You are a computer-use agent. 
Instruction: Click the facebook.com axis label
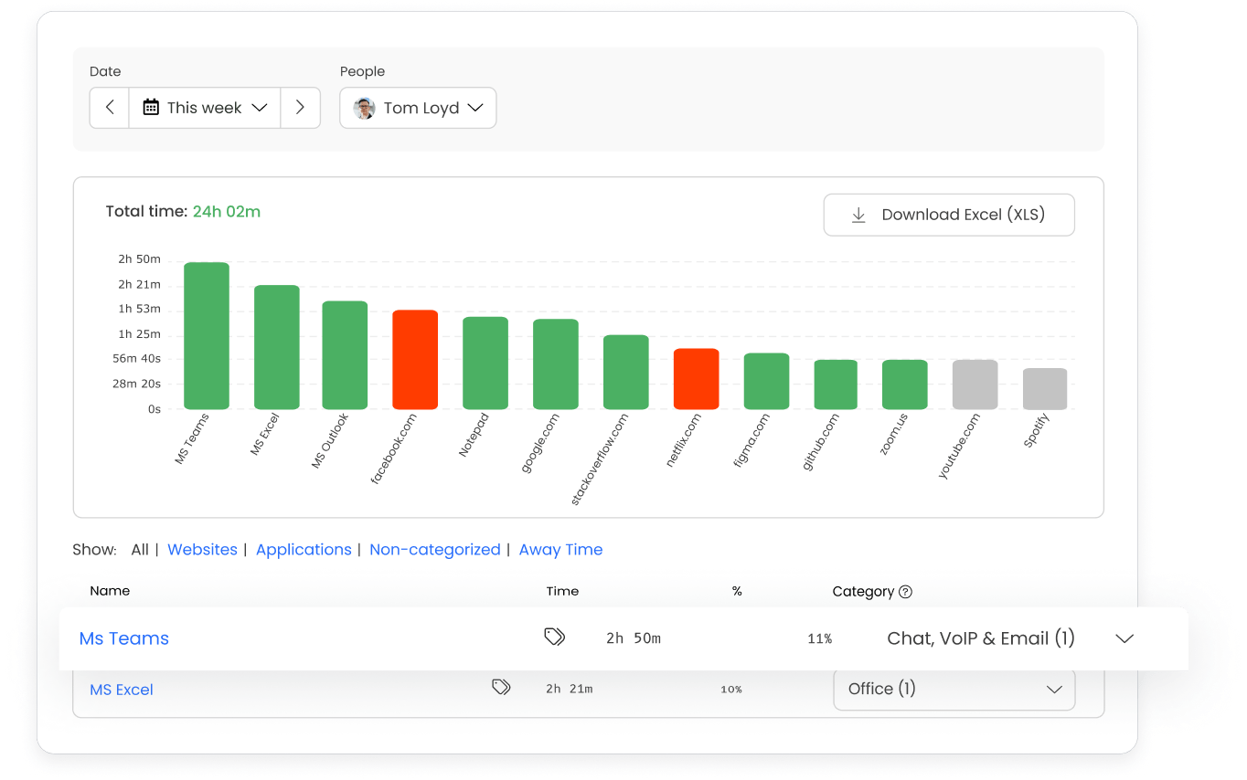click(394, 448)
